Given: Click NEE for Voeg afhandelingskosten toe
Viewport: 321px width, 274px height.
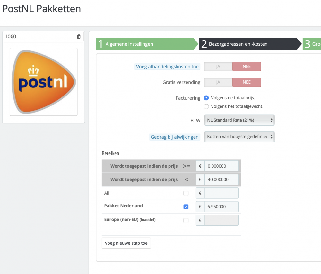Looking at the screenshot, I should click(x=247, y=67).
